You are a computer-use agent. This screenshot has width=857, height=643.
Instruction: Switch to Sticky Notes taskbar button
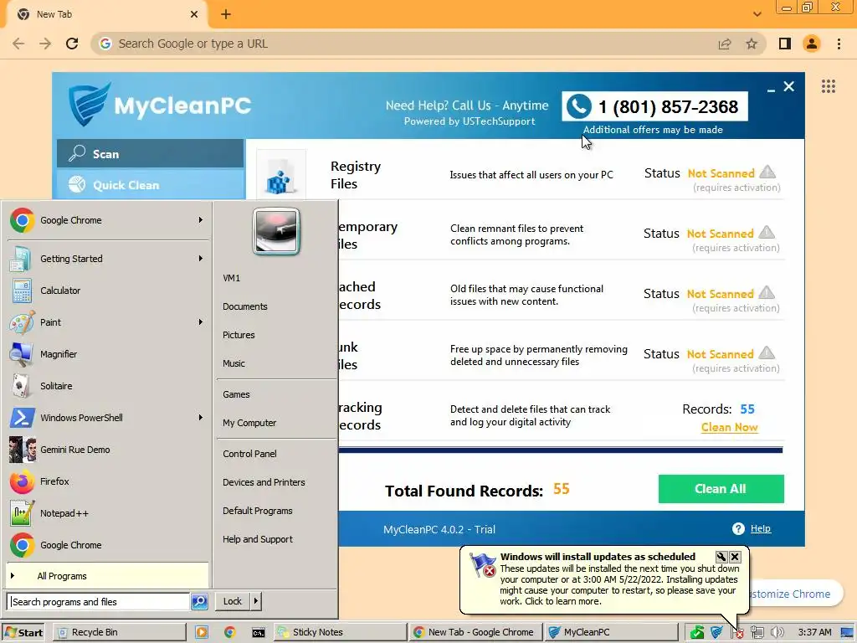coord(340,632)
